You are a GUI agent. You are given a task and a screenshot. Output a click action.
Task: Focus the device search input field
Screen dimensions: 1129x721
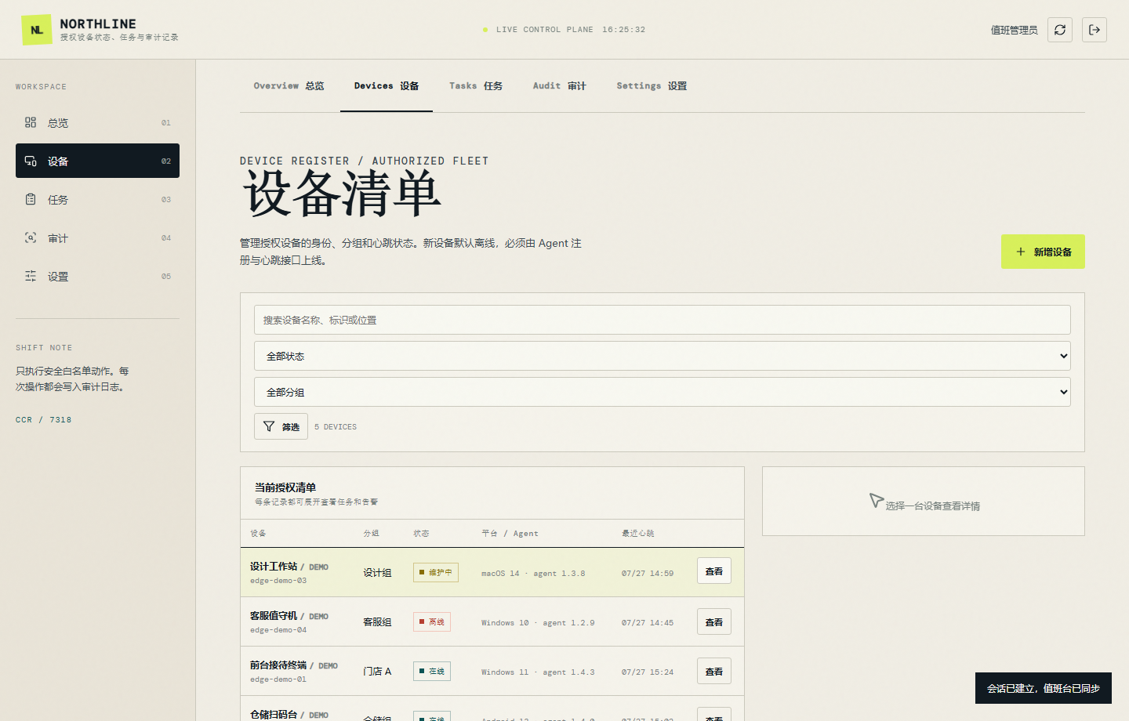(663, 320)
